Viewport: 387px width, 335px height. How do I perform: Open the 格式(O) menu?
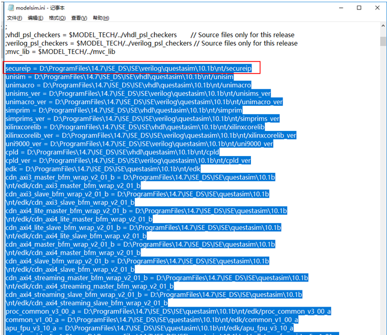(57, 18)
